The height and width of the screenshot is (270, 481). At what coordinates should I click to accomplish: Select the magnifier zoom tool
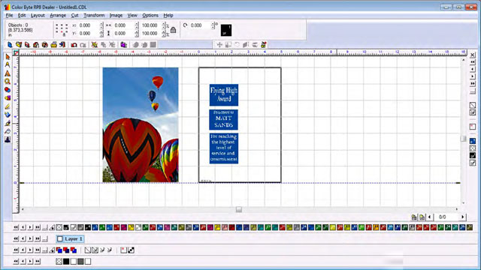point(8,82)
